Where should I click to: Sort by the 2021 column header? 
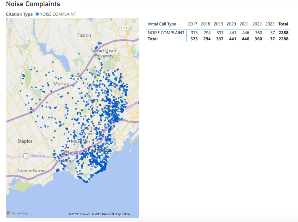pos(244,24)
